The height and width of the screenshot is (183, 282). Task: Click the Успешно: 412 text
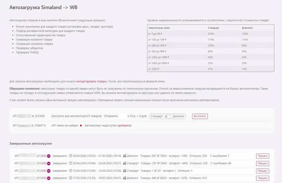(x=198, y=178)
